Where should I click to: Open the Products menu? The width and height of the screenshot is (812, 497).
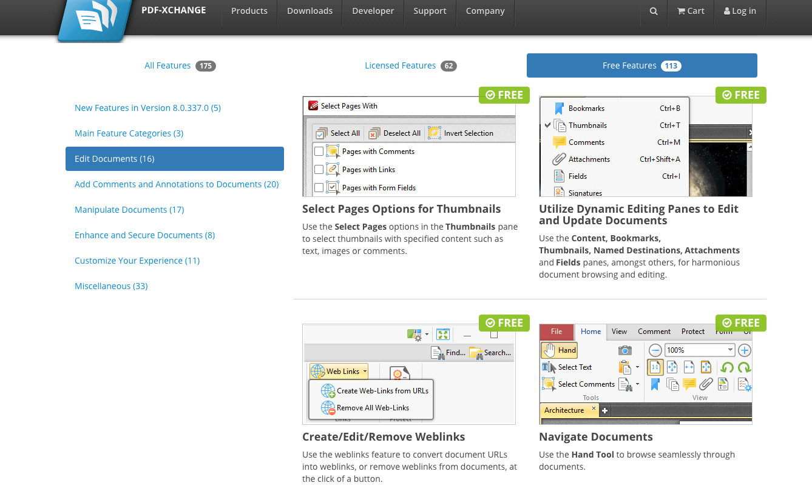coord(249,11)
